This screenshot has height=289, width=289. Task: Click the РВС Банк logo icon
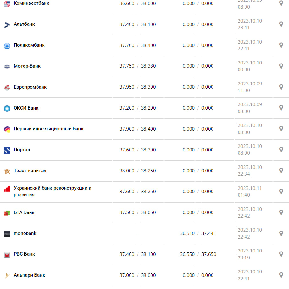[7, 255]
